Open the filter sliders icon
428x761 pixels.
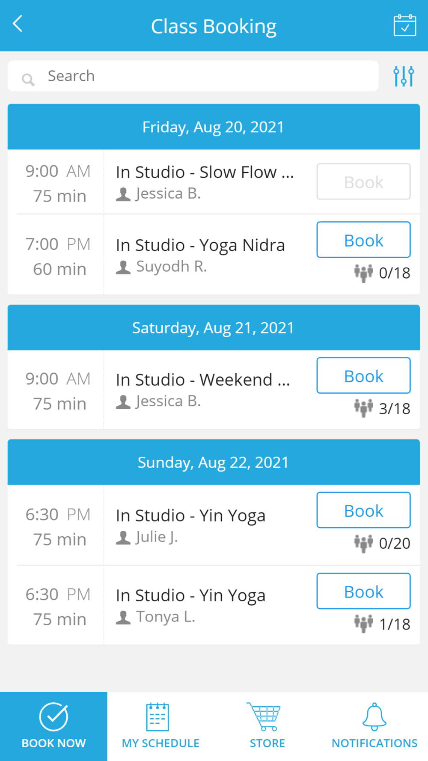point(403,76)
